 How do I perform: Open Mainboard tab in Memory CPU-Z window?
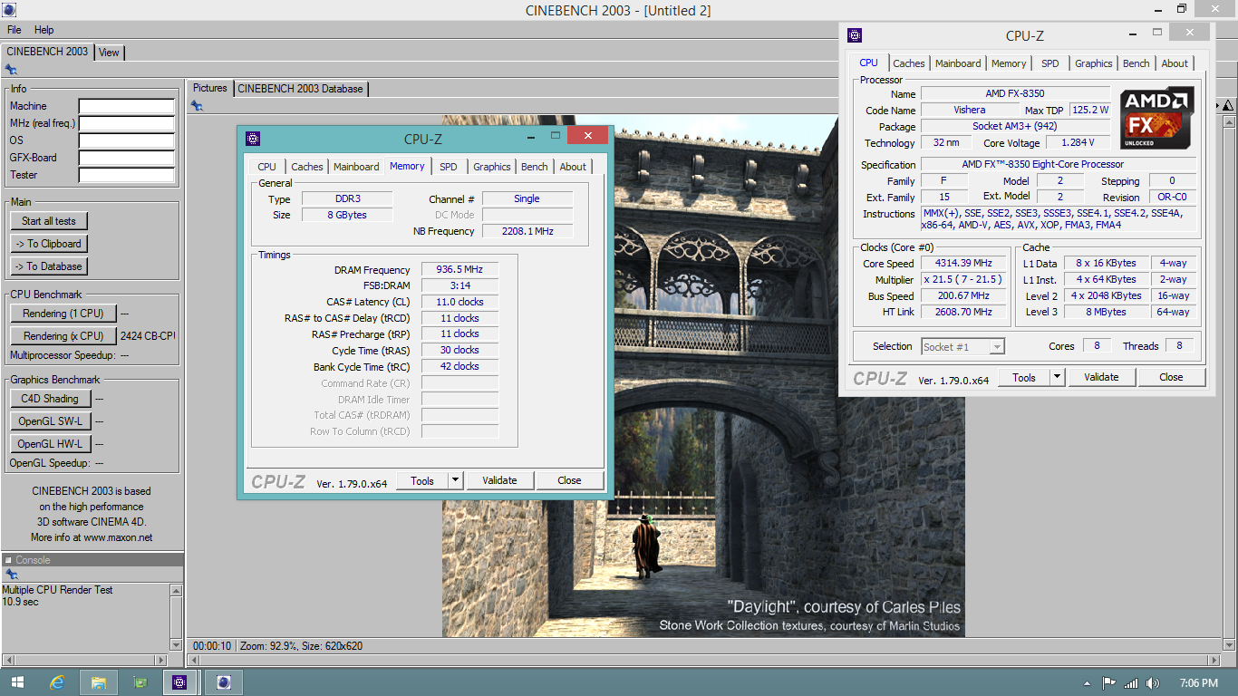coord(356,167)
